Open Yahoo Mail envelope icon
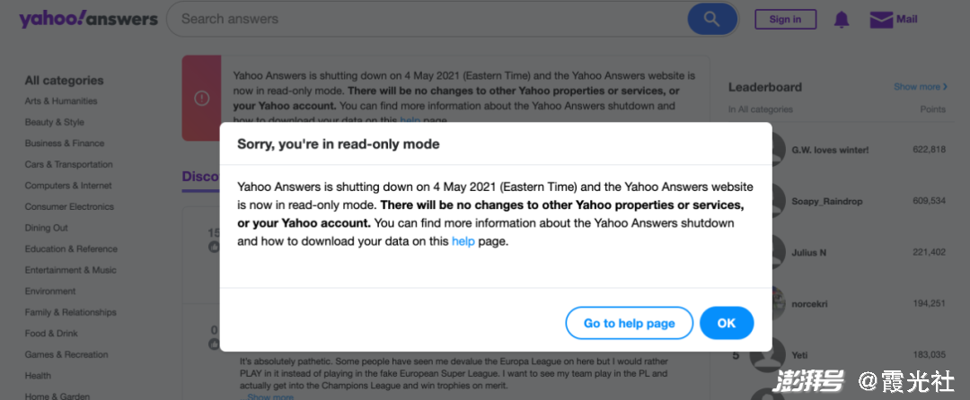The width and height of the screenshot is (970, 400). click(x=881, y=19)
